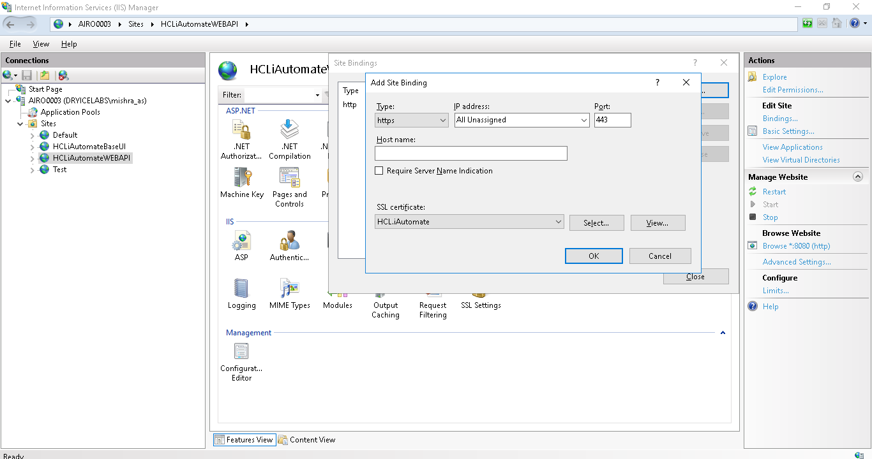This screenshot has width=872, height=459.
Task: Click the refresh icon beside address bar
Action: click(808, 24)
